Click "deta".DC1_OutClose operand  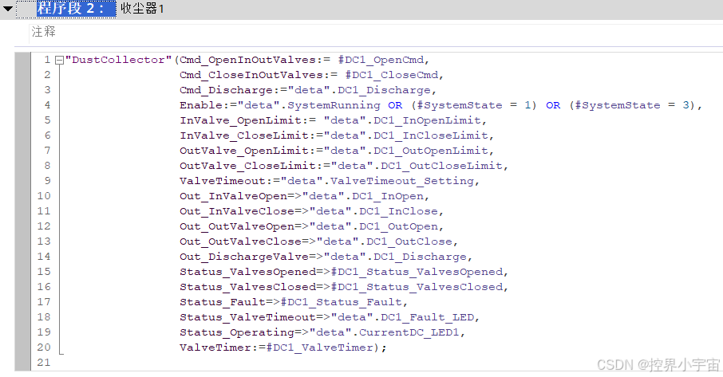pos(384,242)
